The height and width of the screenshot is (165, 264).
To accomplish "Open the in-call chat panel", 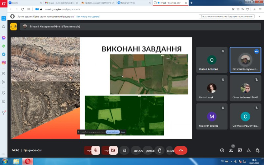I will coord(240,150).
